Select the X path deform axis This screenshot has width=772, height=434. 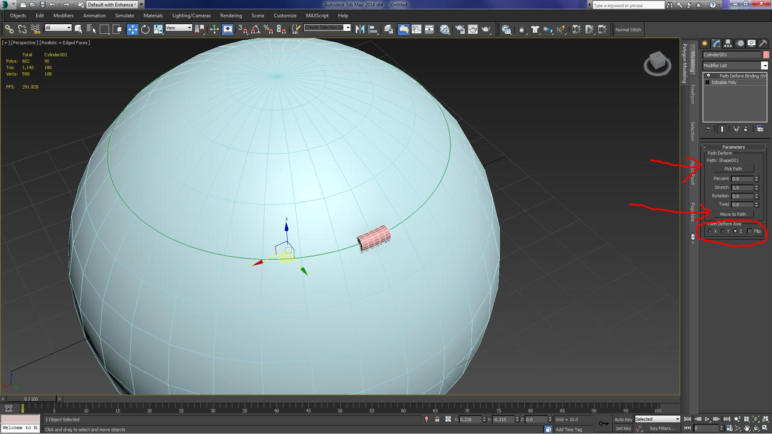(709, 231)
